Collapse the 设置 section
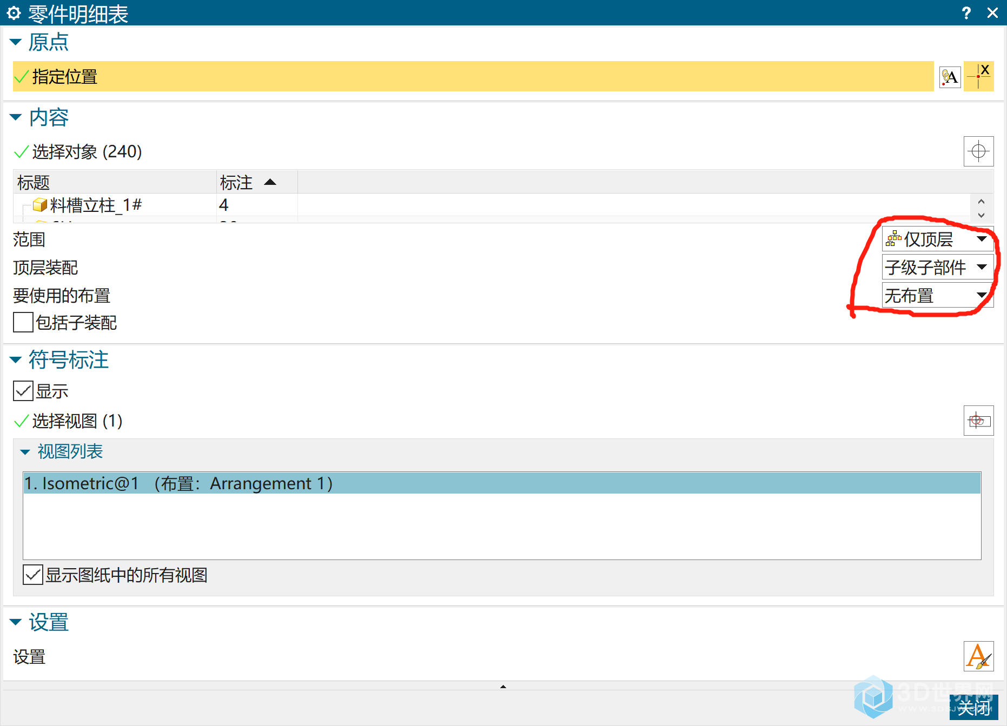The width and height of the screenshot is (1007, 726). pos(16,622)
